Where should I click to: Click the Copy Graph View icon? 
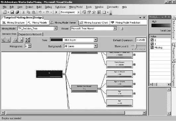pyautogui.click(x=15, y=40)
